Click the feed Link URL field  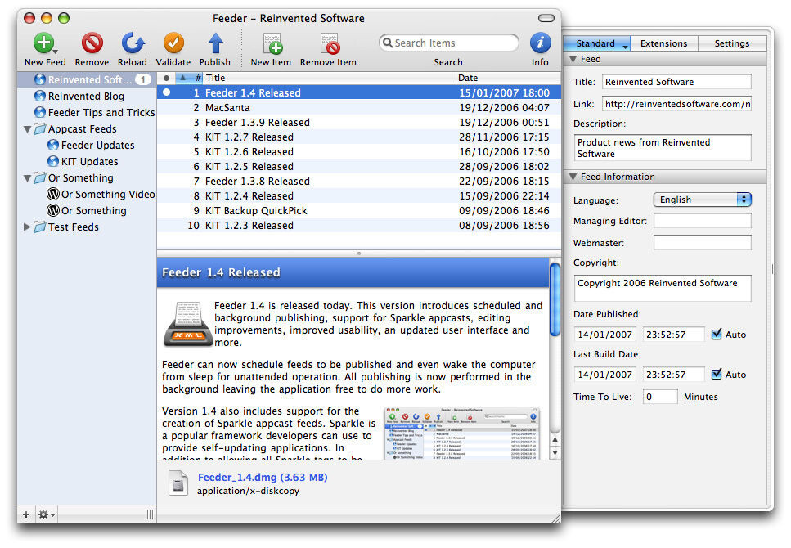676,104
